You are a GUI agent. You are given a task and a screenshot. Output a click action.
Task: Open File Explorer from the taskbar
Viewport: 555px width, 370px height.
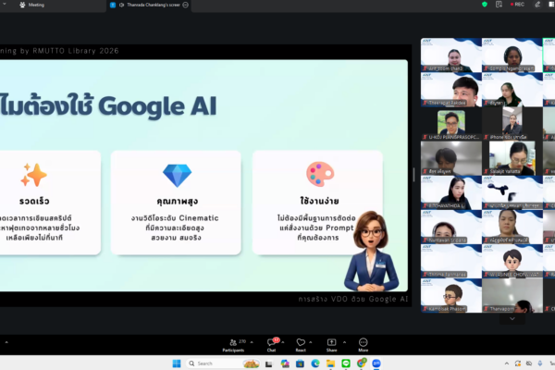330,364
